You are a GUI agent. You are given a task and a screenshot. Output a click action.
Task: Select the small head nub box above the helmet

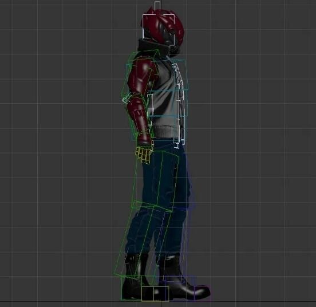tap(157, 6)
